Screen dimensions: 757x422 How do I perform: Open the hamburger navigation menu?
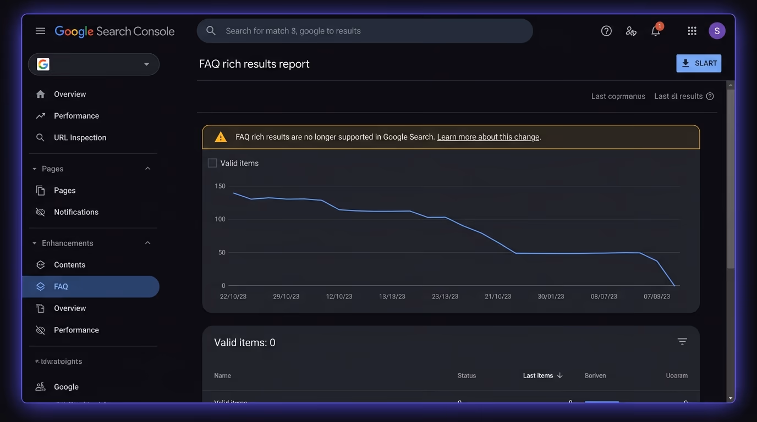(x=40, y=31)
